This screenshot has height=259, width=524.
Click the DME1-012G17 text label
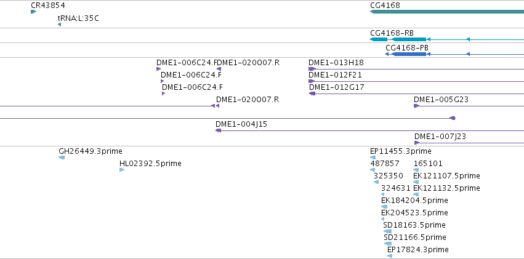(x=337, y=87)
